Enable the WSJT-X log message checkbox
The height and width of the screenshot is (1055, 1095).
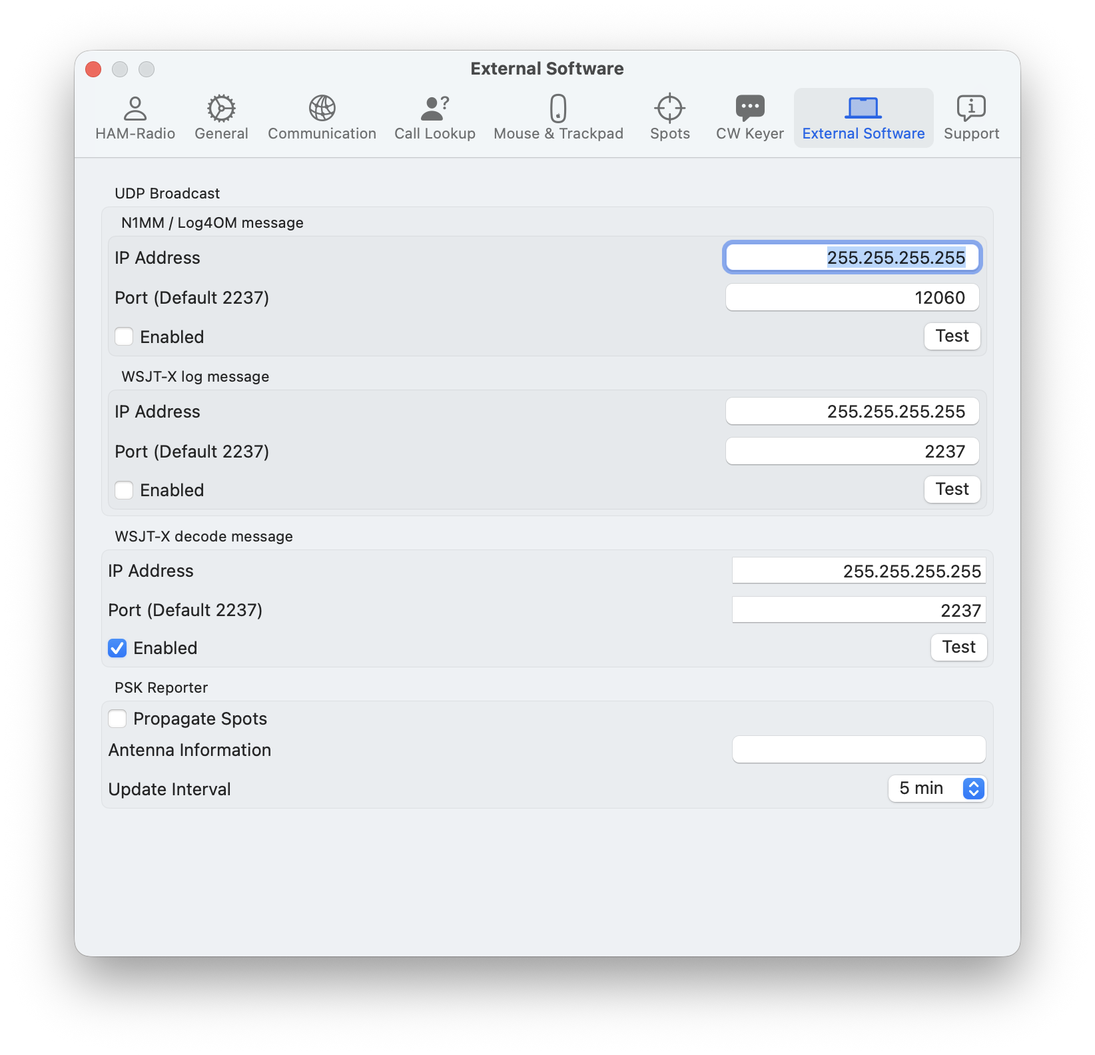point(124,490)
